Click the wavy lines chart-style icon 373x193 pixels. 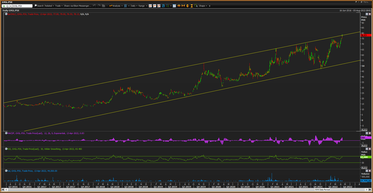pos(125,6)
